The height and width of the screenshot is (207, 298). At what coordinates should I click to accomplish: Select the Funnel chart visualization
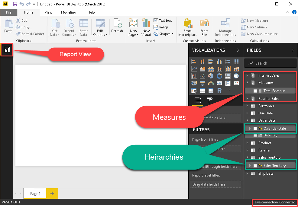click(x=202, y=83)
